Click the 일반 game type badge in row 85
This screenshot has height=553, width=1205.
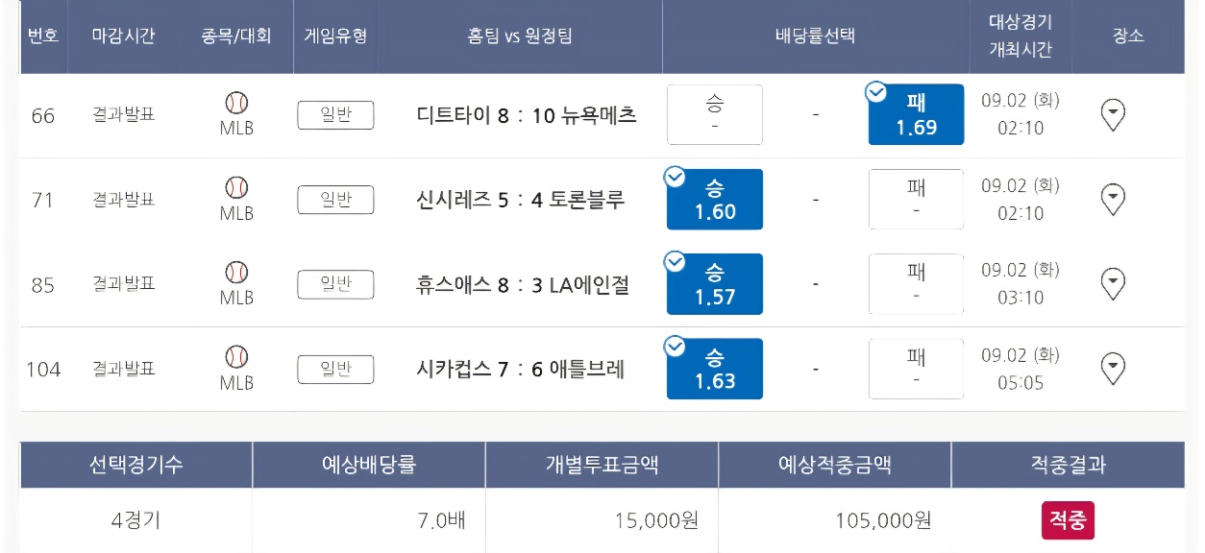pos(335,283)
